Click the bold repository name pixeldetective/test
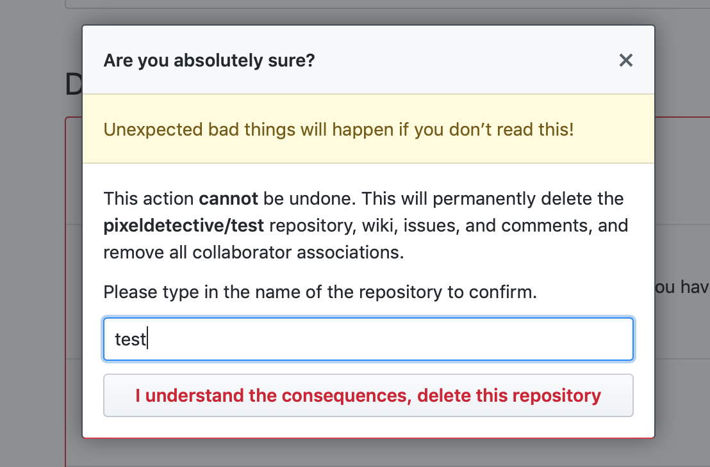The image size is (710, 467). [x=183, y=226]
